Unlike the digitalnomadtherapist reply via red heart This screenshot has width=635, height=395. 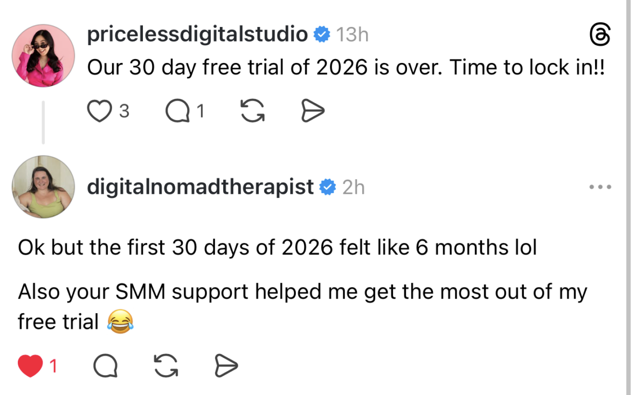pos(30,366)
